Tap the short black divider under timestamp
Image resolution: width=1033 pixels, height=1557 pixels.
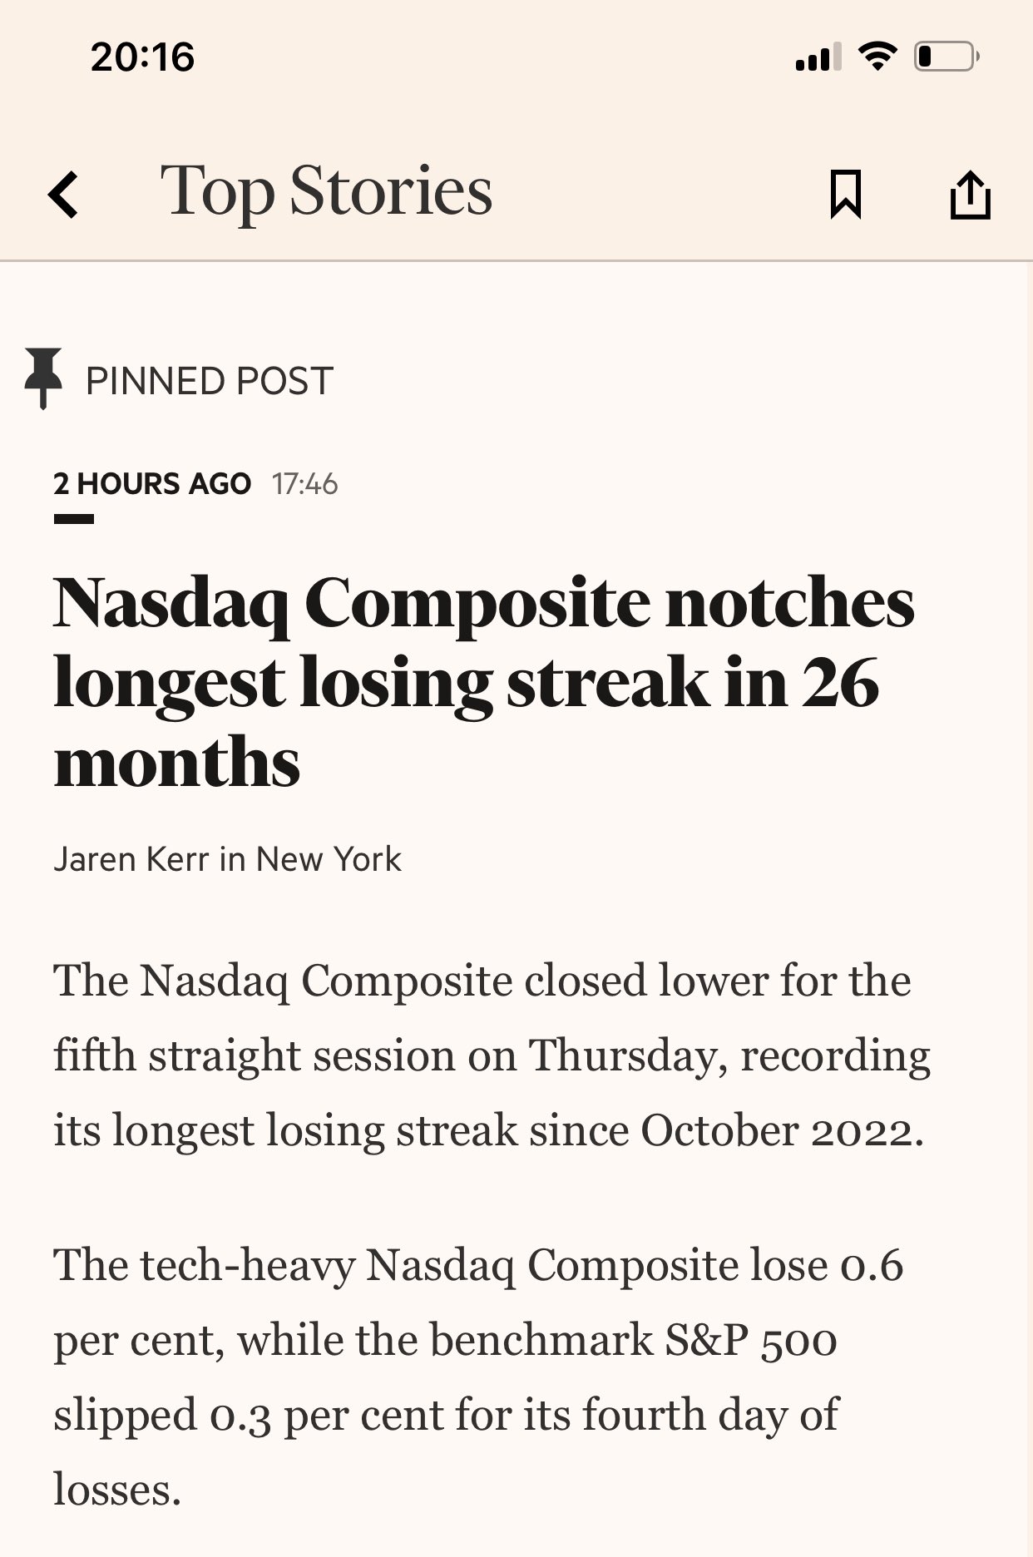[x=74, y=519]
